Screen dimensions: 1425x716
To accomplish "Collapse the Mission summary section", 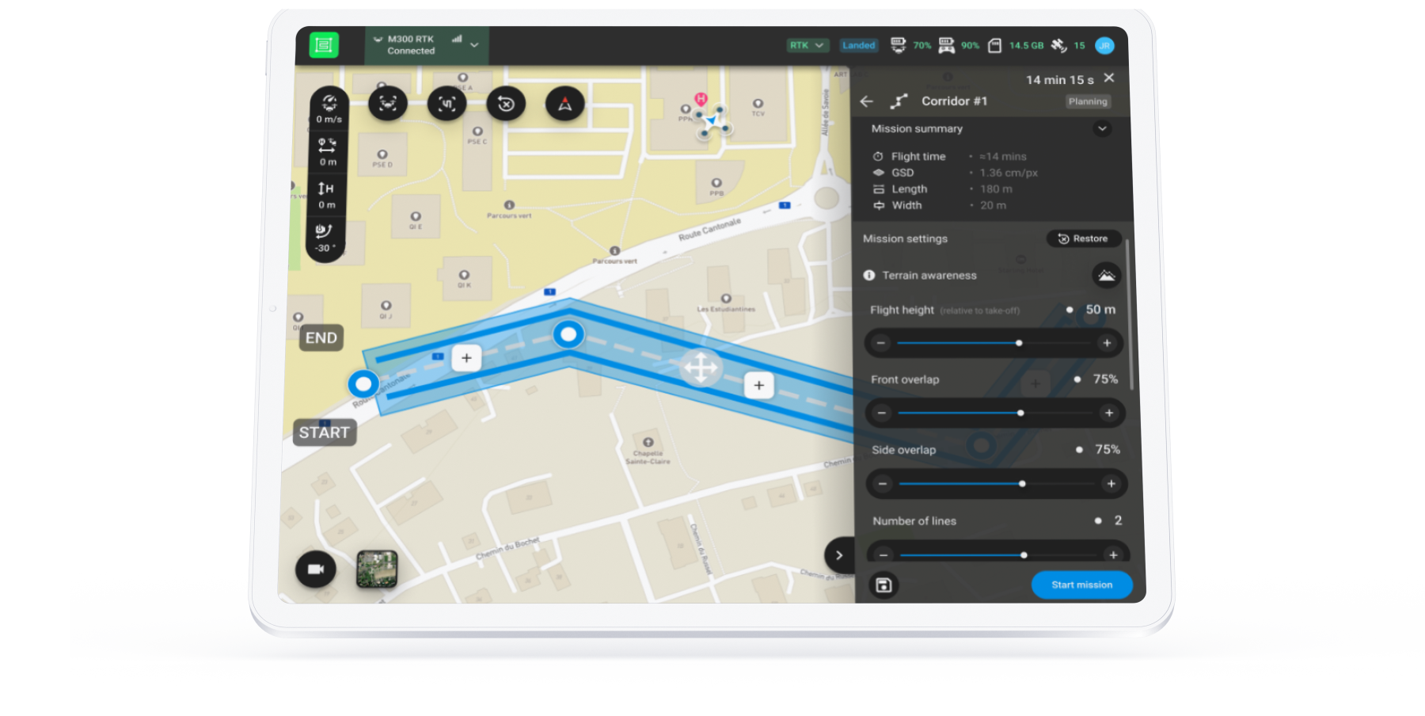I will coord(1102,128).
